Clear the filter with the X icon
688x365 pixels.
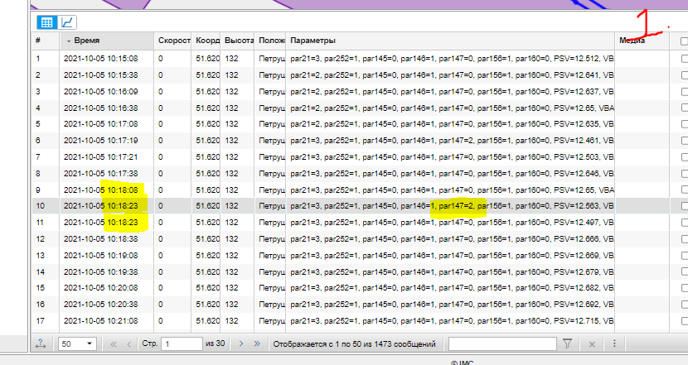pyautogui.click(x=591, y=343)
